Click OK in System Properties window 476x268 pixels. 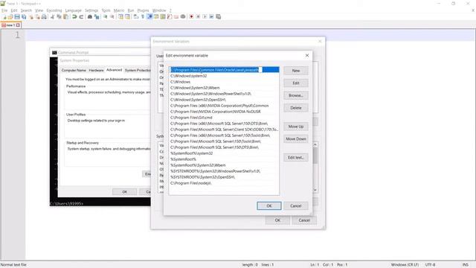(124, 192)
